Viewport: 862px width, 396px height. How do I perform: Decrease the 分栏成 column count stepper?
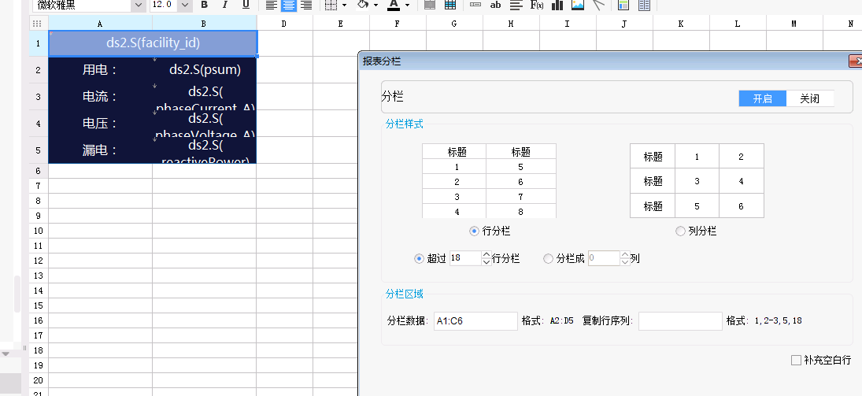point(625,262)
